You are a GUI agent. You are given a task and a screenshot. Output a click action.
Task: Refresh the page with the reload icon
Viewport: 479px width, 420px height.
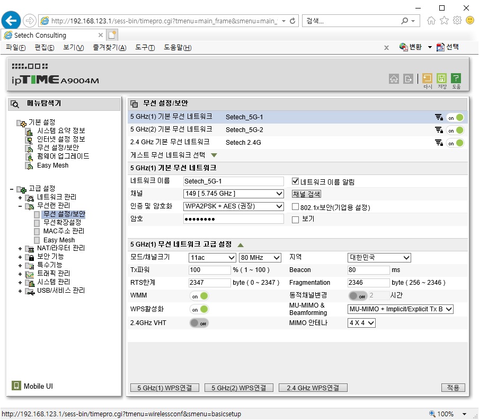[x=292, y=21]
